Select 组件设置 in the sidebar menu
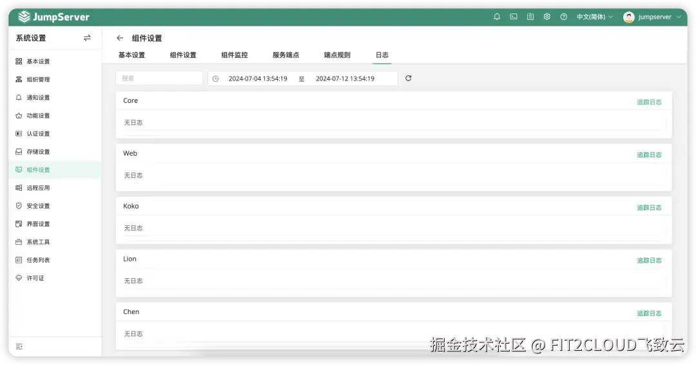The height and width of the screenshot is (365, 696). pos(55,170)
